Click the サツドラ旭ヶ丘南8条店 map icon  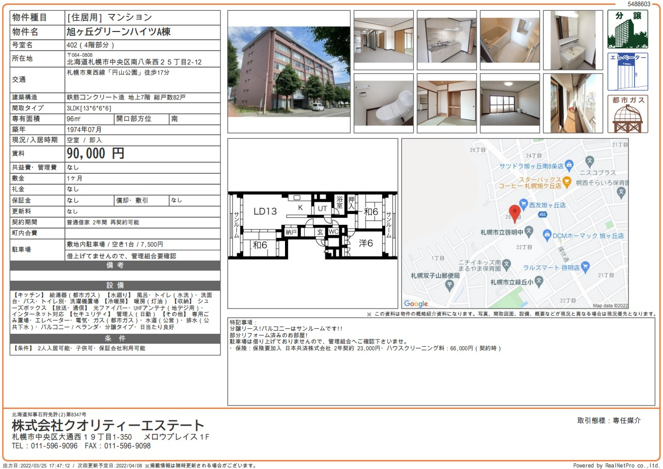click(569, 166)
